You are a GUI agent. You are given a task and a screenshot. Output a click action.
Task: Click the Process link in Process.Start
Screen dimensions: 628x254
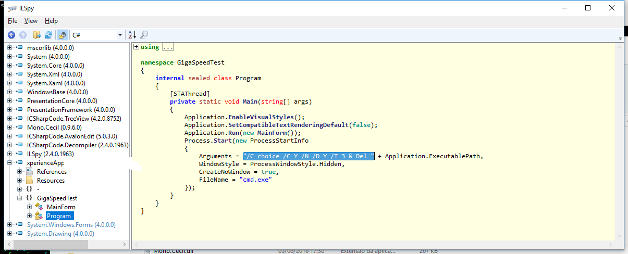197,141
